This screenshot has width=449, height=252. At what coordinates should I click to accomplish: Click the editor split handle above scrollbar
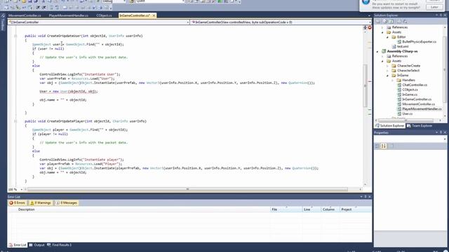[x=365, y=27]
